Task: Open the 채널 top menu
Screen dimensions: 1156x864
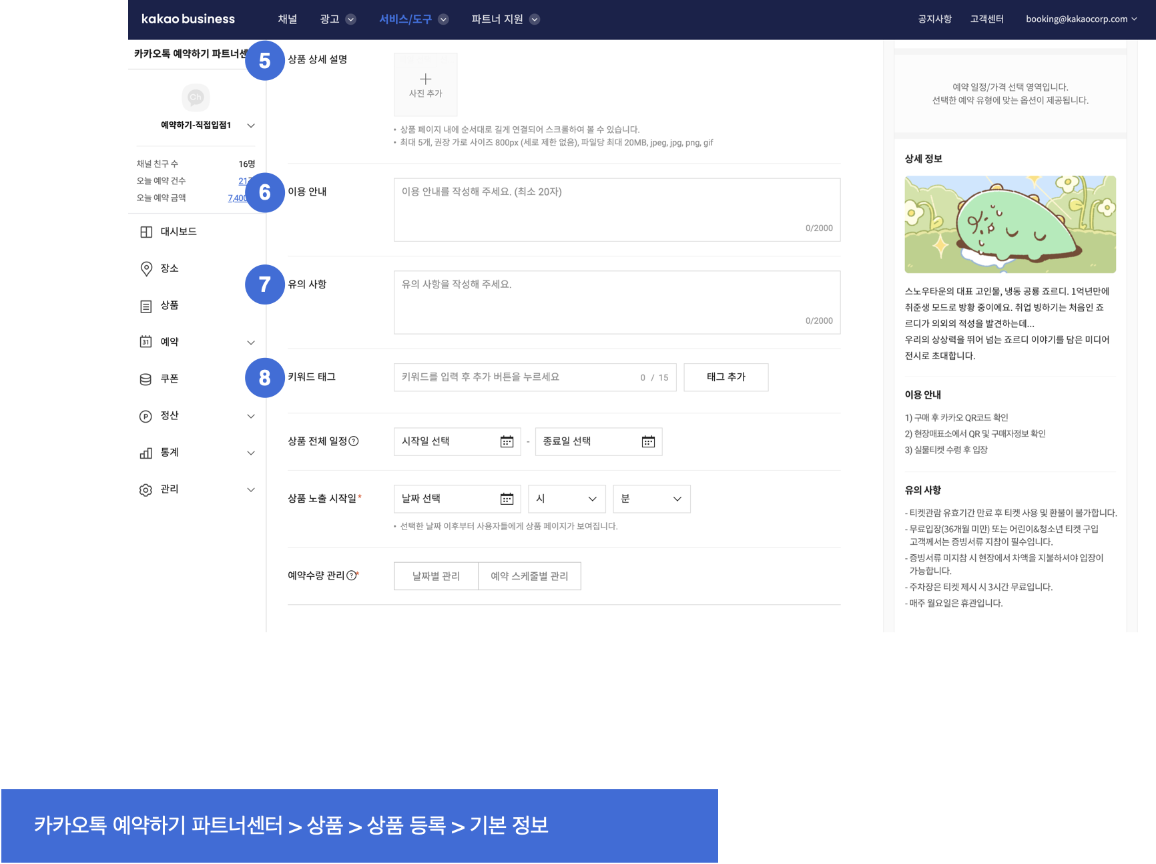Action: [288, 19]
